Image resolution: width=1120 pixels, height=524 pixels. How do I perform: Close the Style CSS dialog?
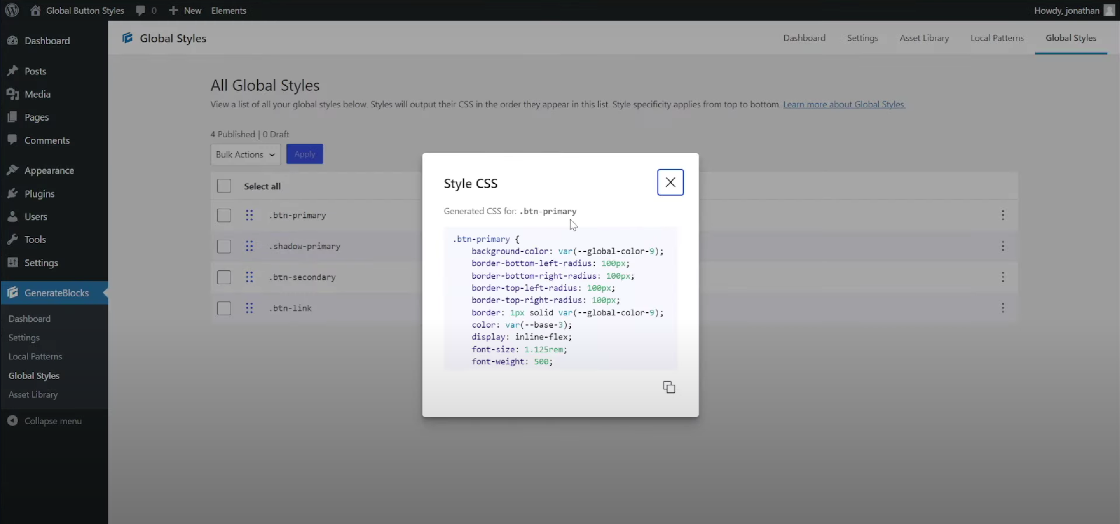pos(670,182)
